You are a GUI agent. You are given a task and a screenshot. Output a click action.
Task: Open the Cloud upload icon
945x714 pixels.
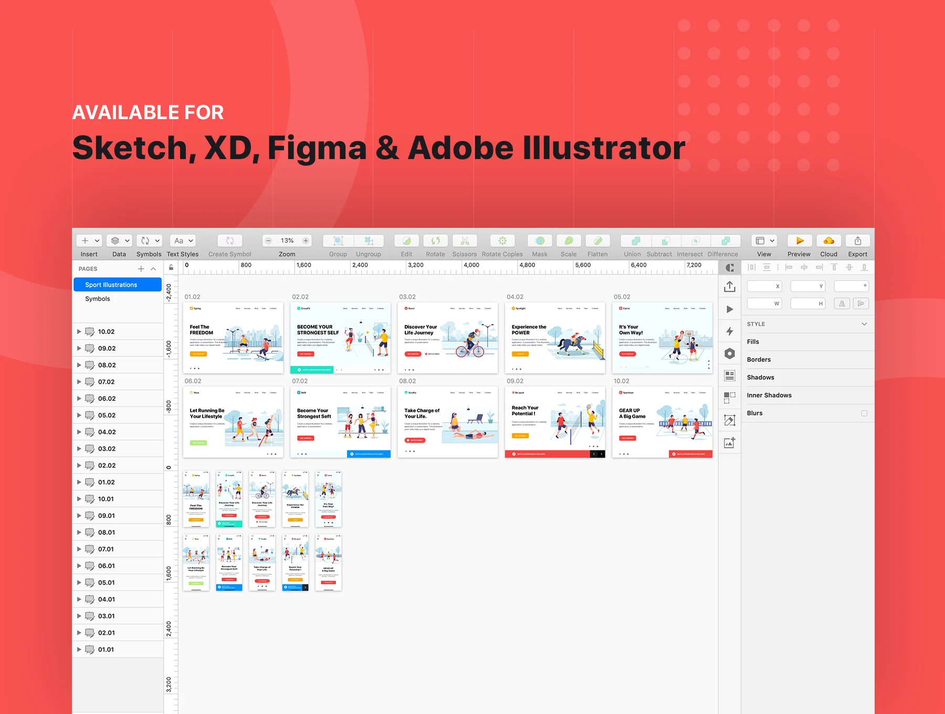click(829, 240)
